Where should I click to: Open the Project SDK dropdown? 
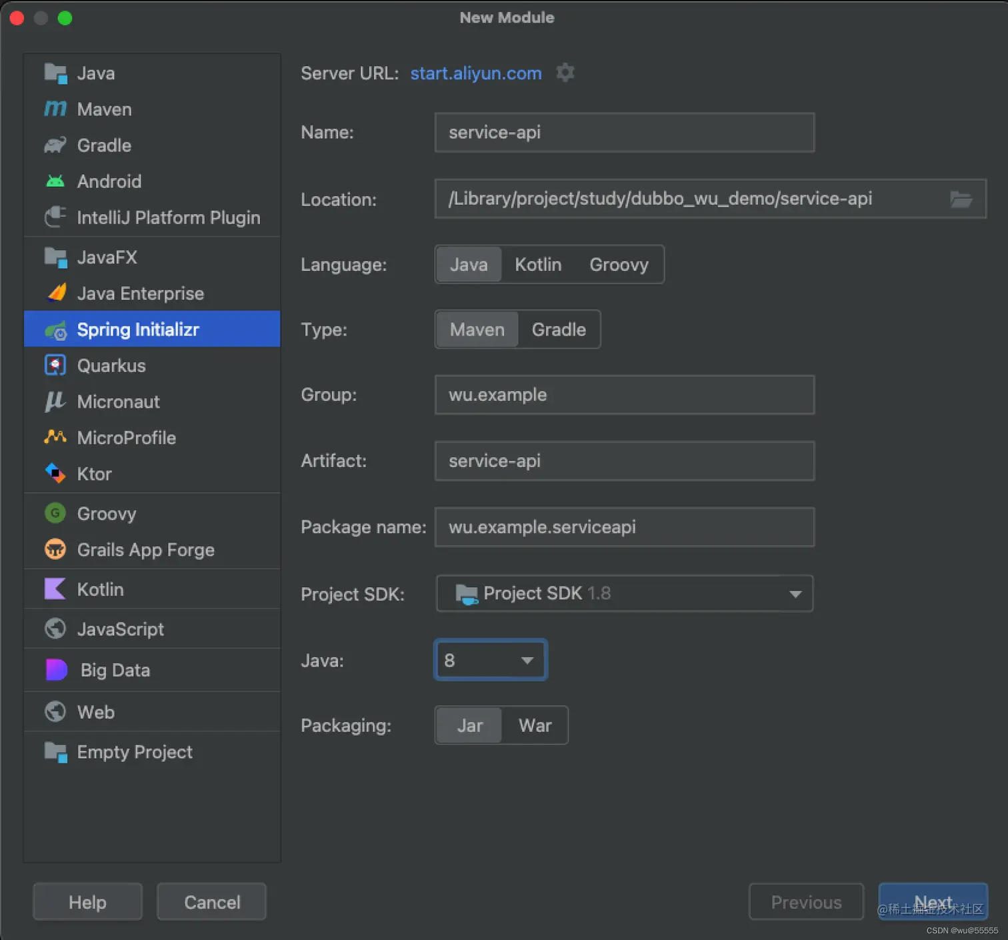click(x=625, y=593)
